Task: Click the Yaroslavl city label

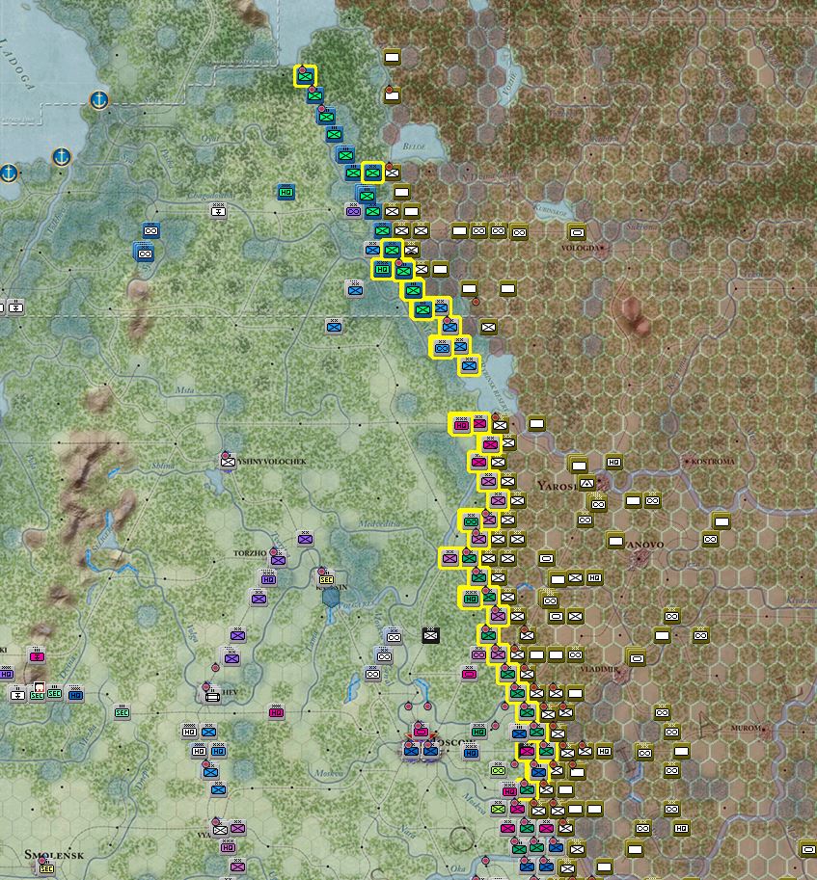Action: coord(558,486)
